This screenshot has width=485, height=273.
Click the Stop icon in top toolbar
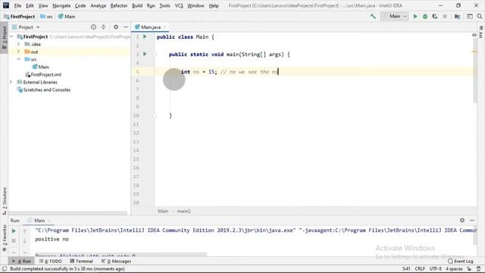coord(445,17)
